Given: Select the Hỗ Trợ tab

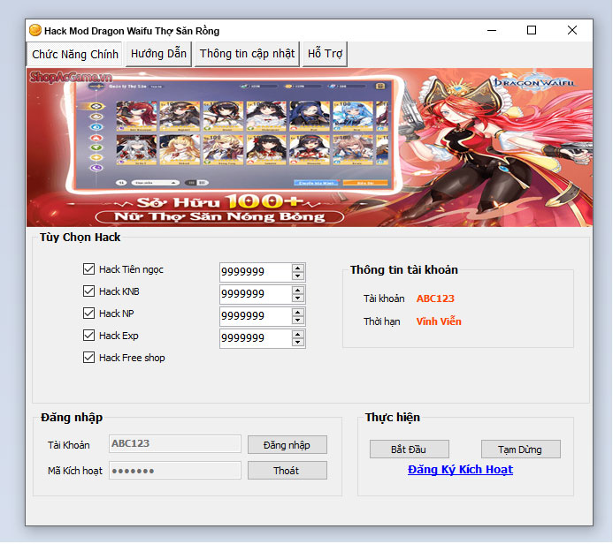Looking at the screenshot, I should (x=325, y=54).
